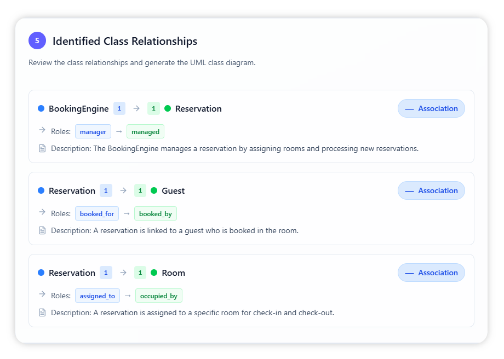This screenshot has width=504, height=359.
Task: Click the blue multiplicity badge next to BookingEngine
Action: [119, 108]
